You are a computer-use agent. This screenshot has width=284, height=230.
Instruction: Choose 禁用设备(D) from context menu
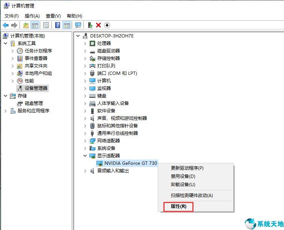click(x=196, y=176)
